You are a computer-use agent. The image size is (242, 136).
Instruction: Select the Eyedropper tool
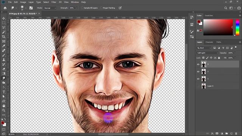[4, 46]
